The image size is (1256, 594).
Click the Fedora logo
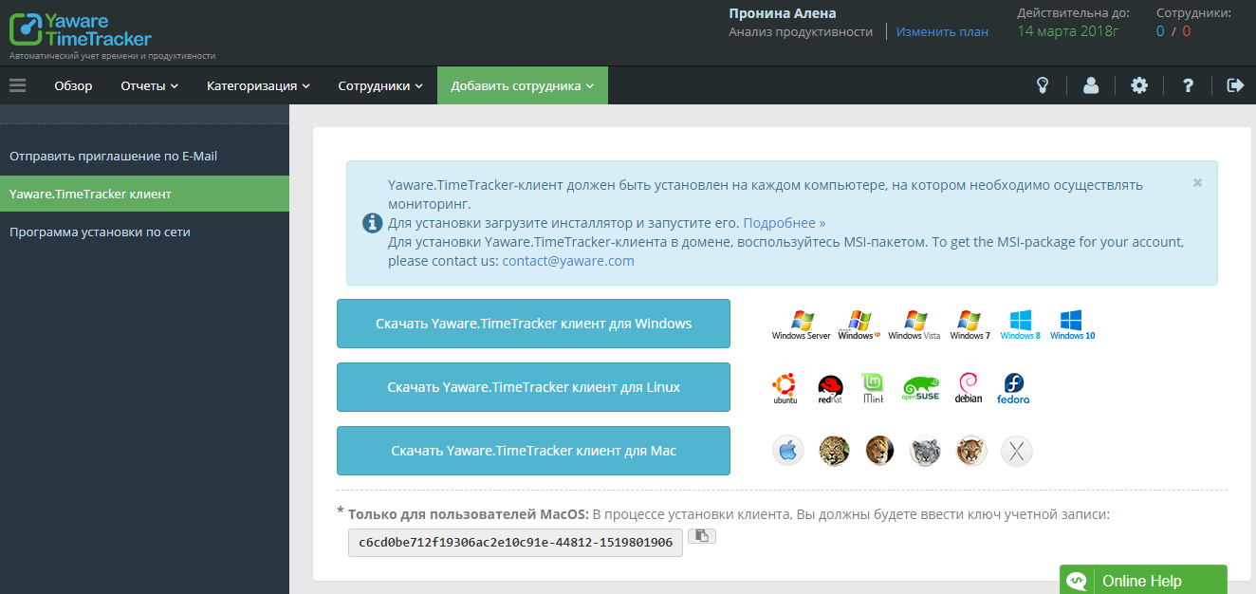click(x=1013, y=388)
